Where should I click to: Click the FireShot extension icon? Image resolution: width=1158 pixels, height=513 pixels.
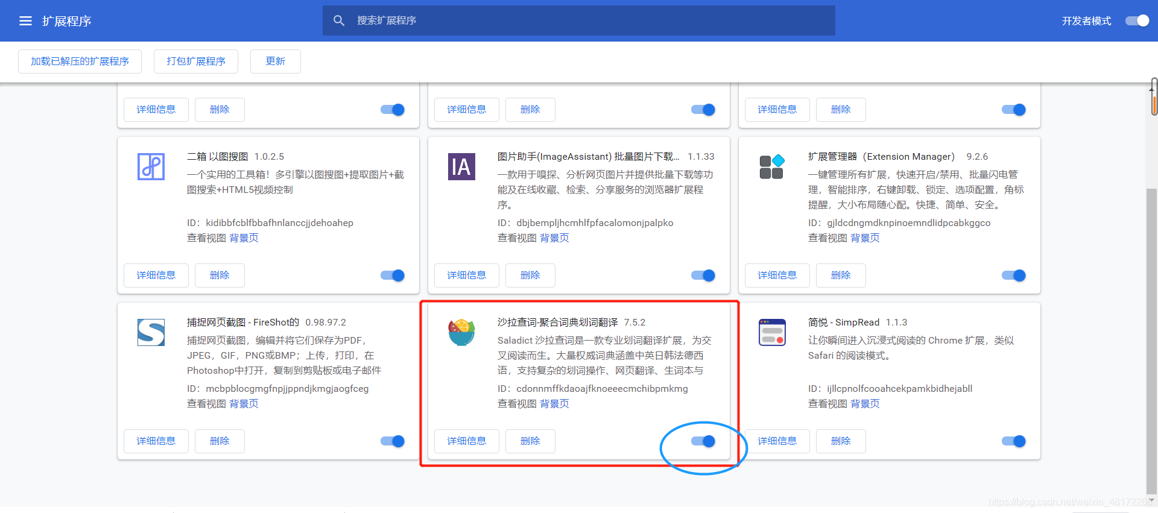[151, 332]
